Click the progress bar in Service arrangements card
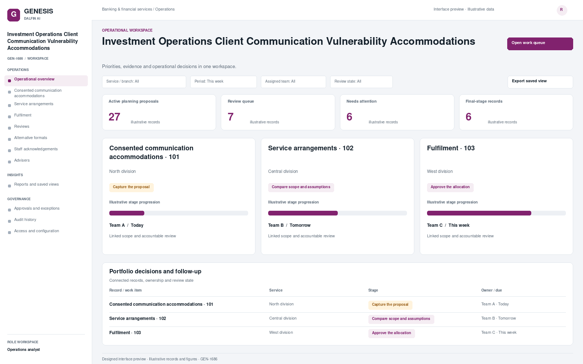This screenshot has height=364, width=583. tap(337, 213)
